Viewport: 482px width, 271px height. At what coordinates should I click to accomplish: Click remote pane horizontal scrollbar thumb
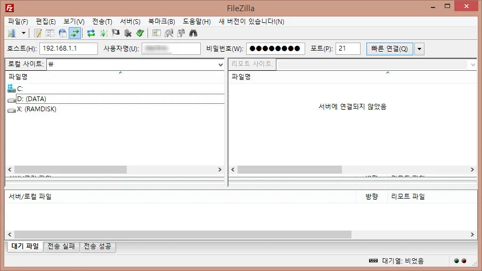[x=290, y=170]
